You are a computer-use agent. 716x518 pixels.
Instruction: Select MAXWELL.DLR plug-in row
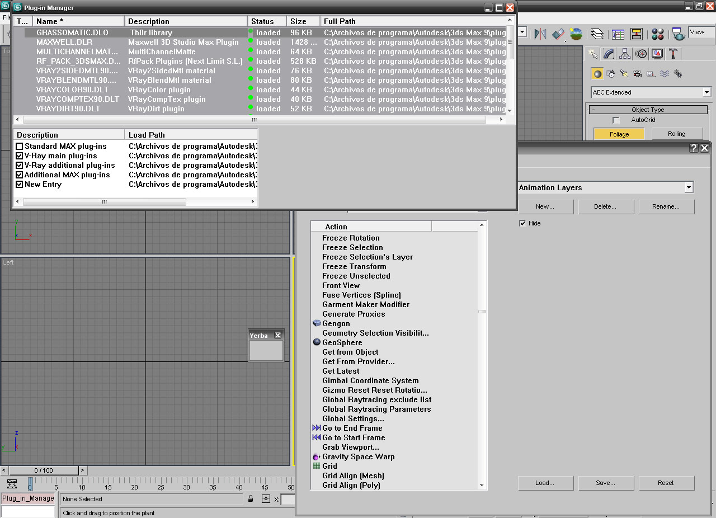pyautogui.click(x=260, y=43)
